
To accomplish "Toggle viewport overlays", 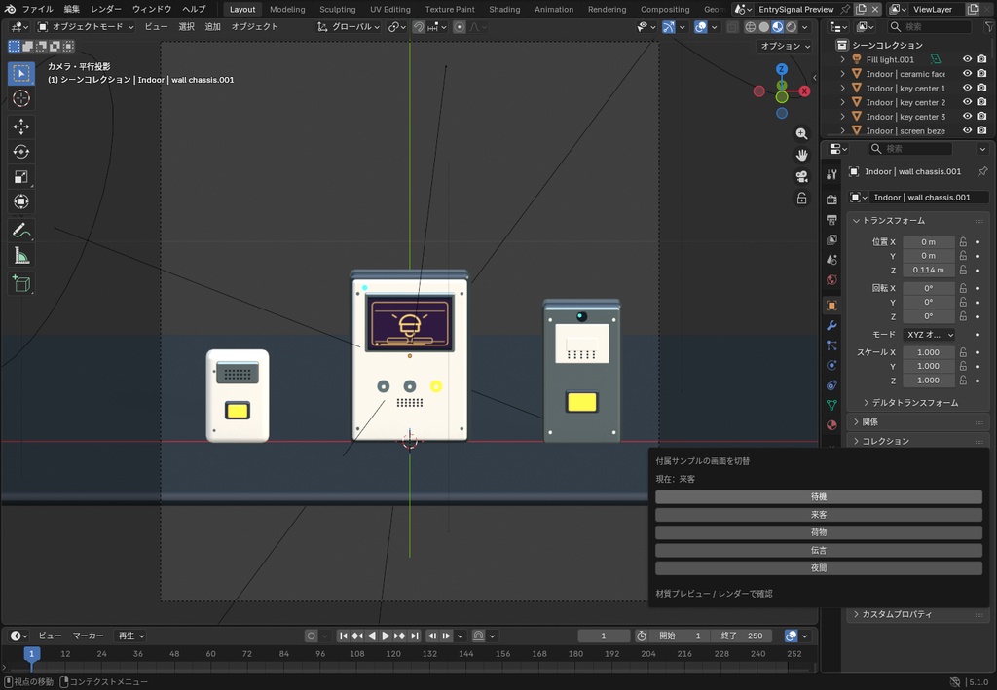I will click(700, 27).
